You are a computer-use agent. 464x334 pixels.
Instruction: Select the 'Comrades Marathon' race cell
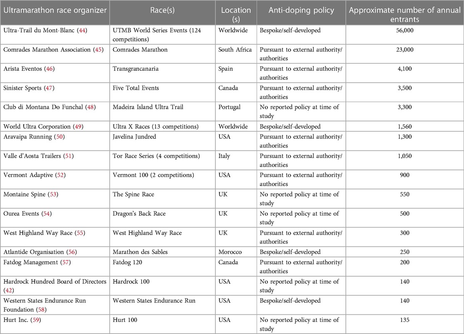tap(163, 54)
